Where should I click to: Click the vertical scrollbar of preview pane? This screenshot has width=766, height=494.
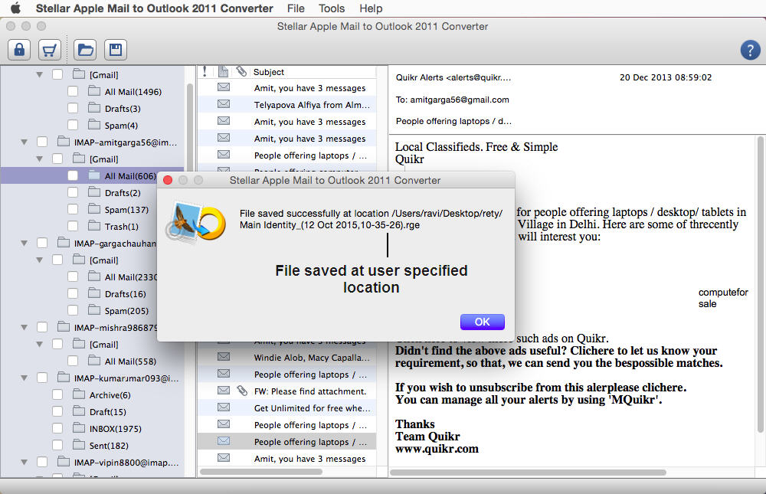point(760,285)
